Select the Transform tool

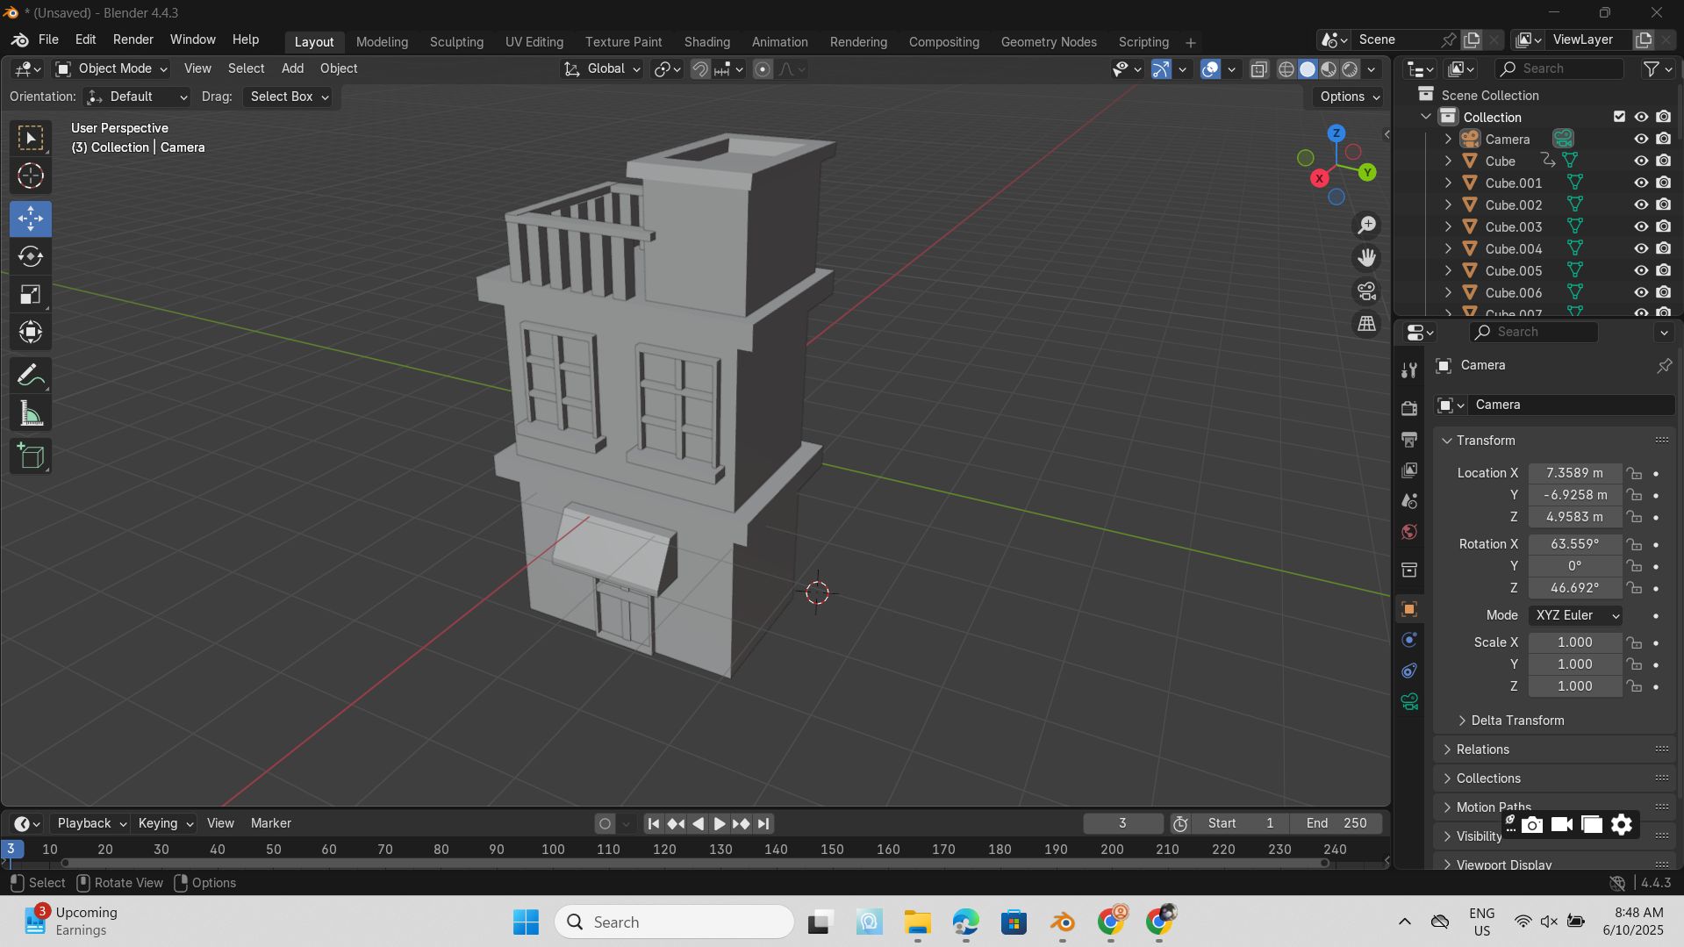pos(31,333)
